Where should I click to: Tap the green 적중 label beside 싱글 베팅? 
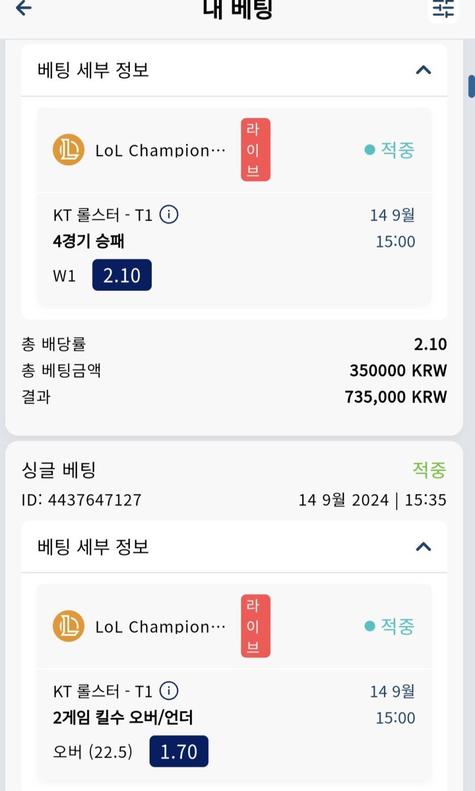[429, 471]
